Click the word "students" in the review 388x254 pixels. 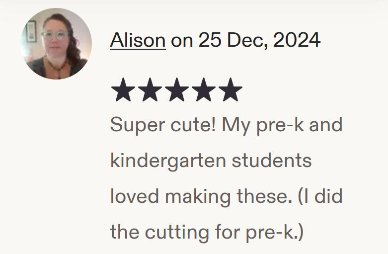tap(272, 161)
